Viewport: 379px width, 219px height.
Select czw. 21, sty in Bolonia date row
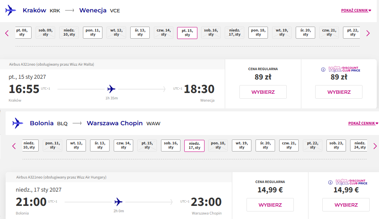click(x=289, y=145)
